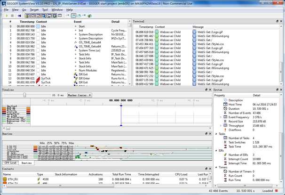Image resolution: width=285 pixels, height=195 pixels.
Task: Close the Terminal panel
Action: point(281,21)
